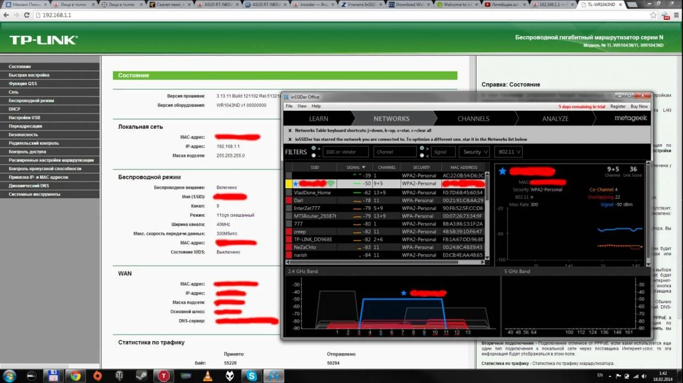
Task: Select the signal greater-than radio button
Action: pos(422,148)
